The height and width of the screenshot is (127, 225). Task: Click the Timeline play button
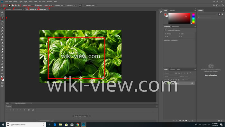point(14,110)
